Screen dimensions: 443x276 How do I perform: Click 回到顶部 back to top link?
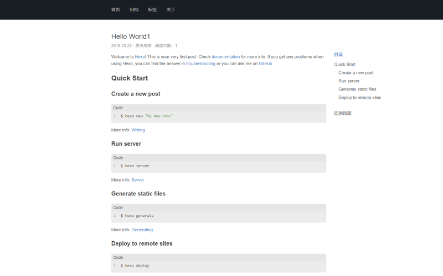[x=342, y=113]
